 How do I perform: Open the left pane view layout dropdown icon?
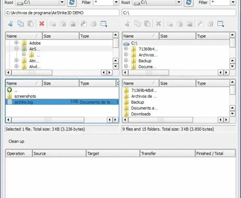pyautogui.click(x=104, y=24)
